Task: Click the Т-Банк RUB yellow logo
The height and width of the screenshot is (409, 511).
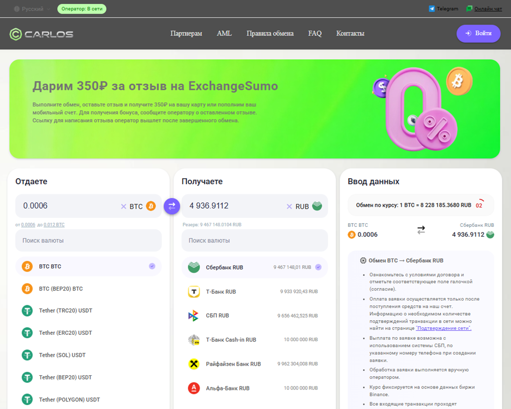Action: (194, 292)
